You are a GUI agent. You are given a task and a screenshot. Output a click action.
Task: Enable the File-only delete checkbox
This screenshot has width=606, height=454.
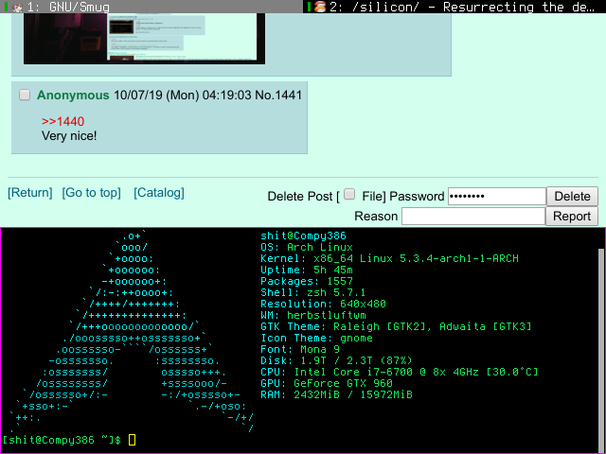pos(349,194)
